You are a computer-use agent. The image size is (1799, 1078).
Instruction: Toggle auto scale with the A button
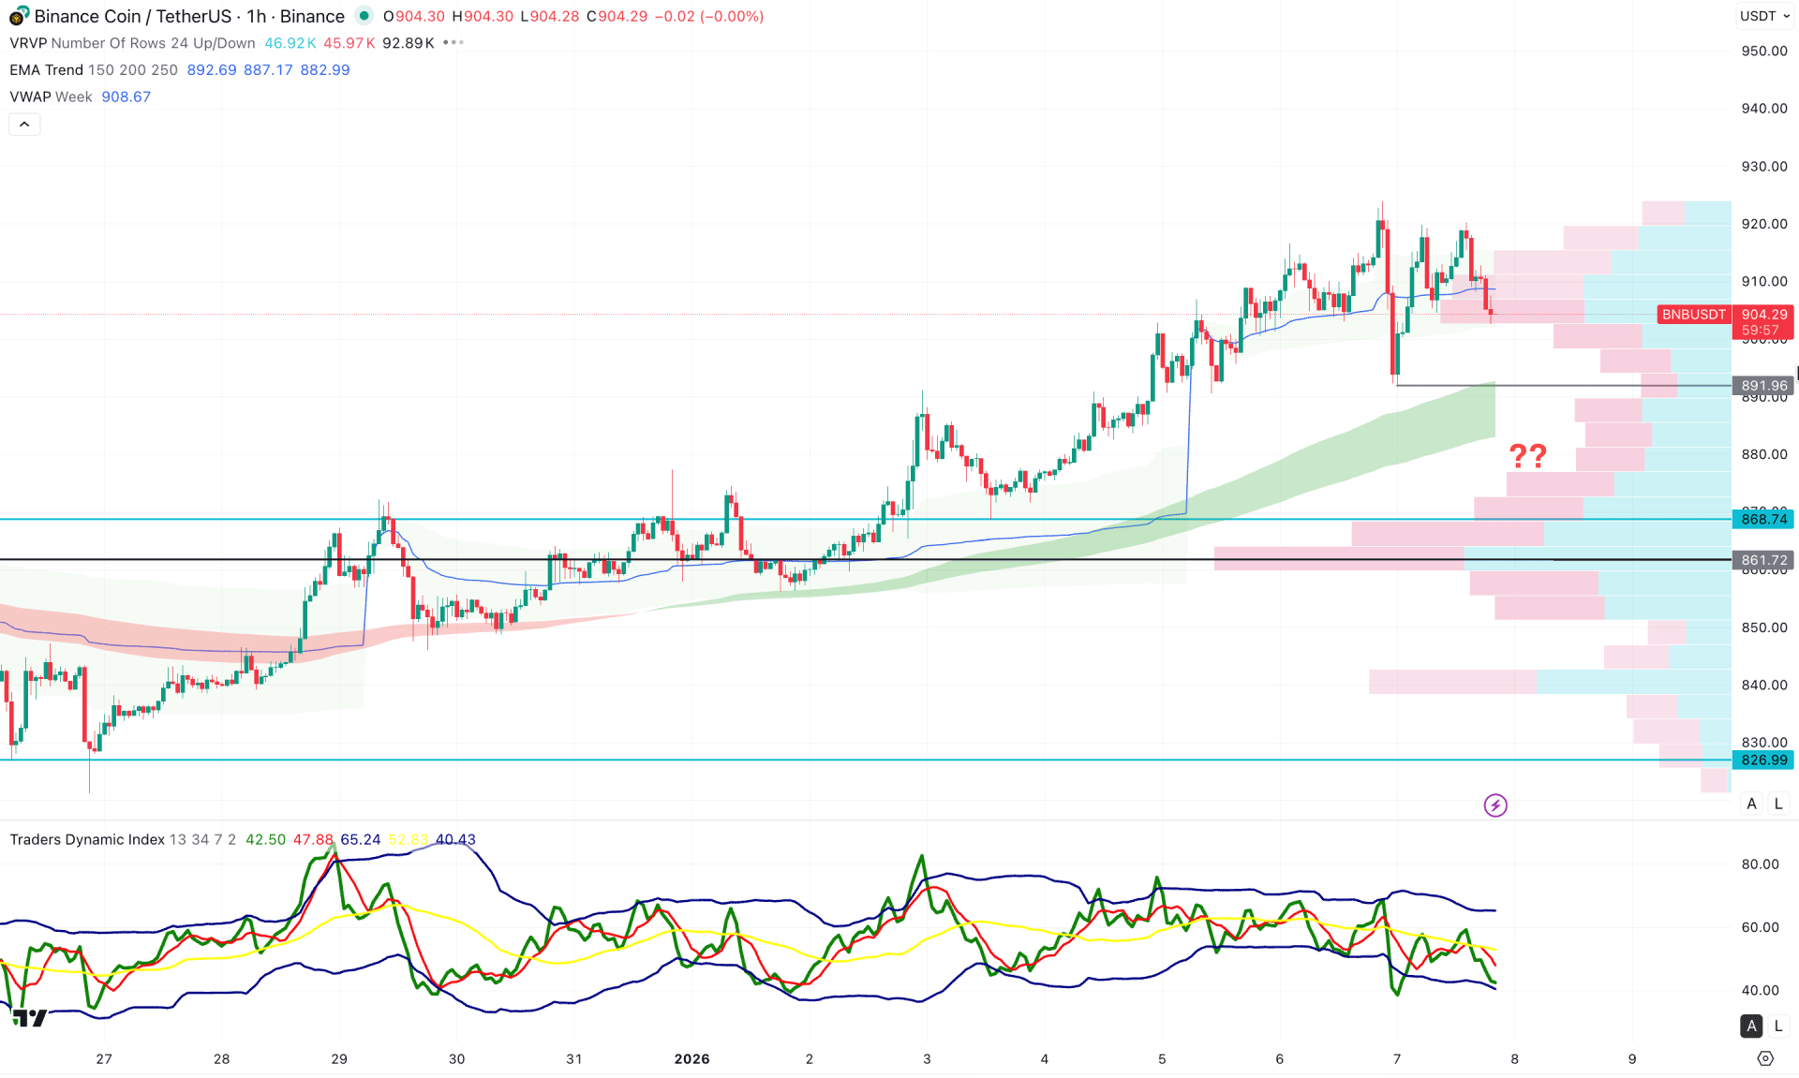pos(1750,804)
